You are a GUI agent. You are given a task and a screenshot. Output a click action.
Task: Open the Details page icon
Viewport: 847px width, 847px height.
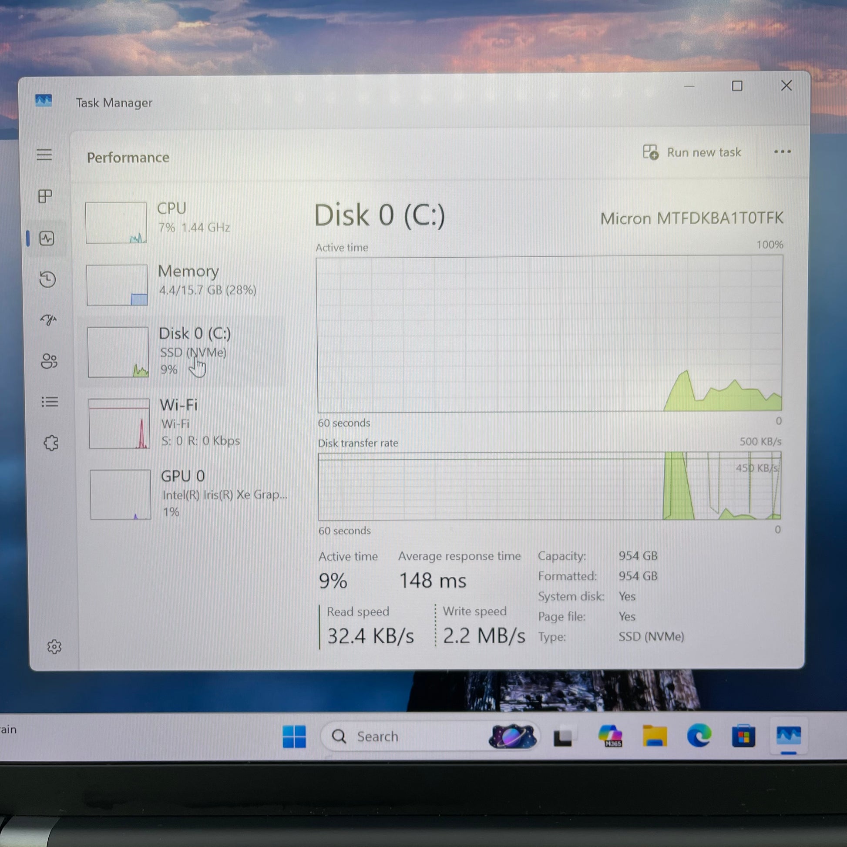[50, 402]
